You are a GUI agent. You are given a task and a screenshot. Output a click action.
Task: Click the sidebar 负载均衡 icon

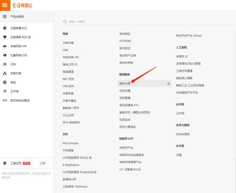(5, 73)
